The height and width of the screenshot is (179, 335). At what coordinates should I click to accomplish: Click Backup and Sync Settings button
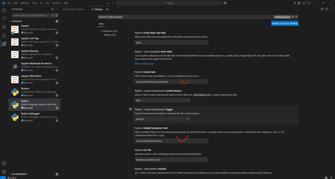285,23
